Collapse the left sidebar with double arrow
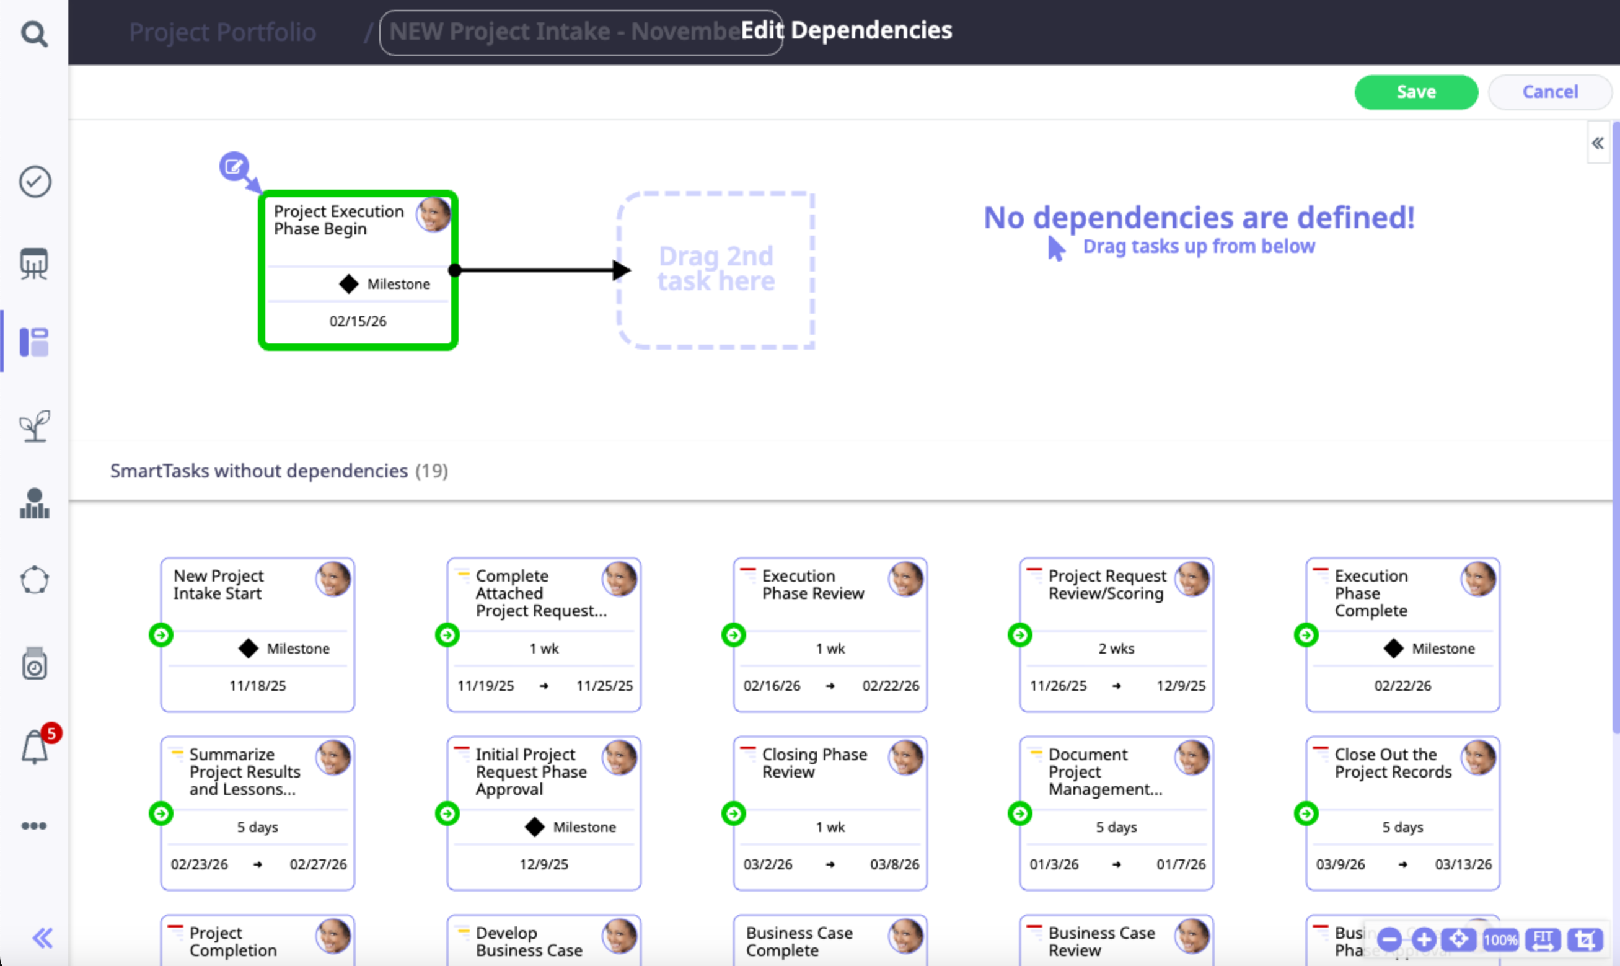 point(42,938)
